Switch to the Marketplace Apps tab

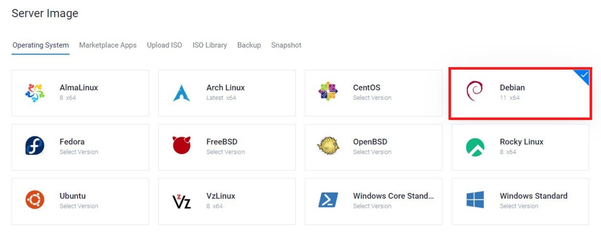point(108,45)
